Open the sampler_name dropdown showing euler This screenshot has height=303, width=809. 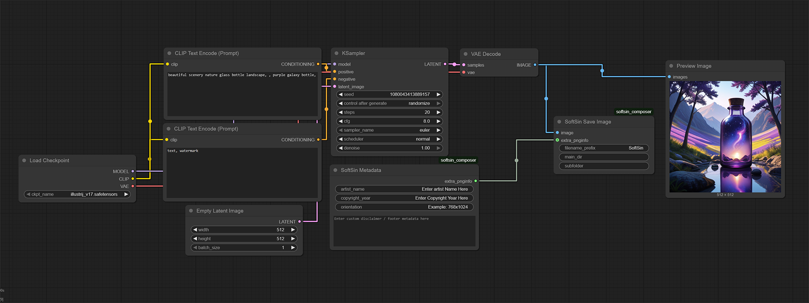click(x=390, y=130)
